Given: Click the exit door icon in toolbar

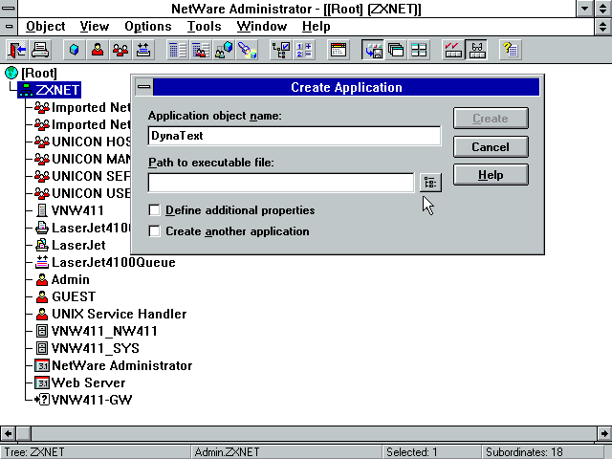Looking at the screenshot, I should (x=17, y=49).
